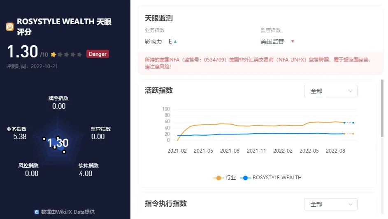Click the 指令执行指数 heading
The width and height of the screenshot is (388, 219).
[x=165, y=204]
